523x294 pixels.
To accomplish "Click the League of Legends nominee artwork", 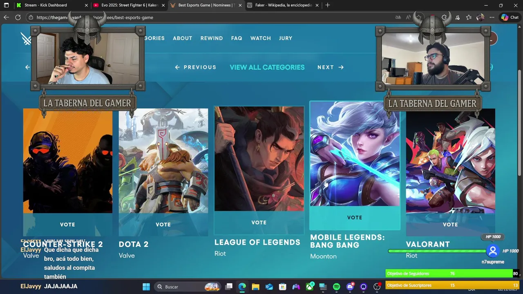I will 259,159.
